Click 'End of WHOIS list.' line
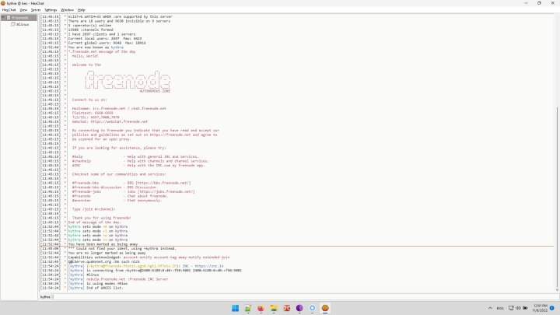560x315 pixels. (105, 288)
